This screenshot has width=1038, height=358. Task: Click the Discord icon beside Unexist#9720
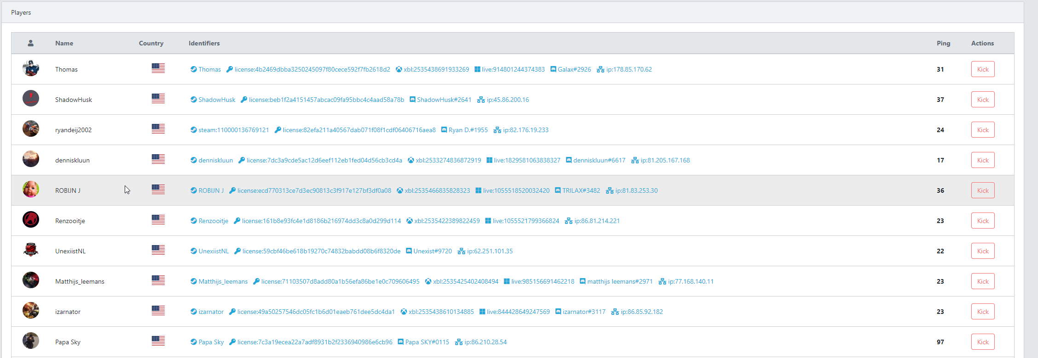tap(409, 251)
